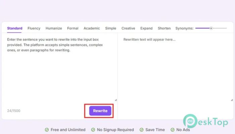Screen dimensions: 235x134
Task: Select the Shorten tab
Action: coord(164,28)
